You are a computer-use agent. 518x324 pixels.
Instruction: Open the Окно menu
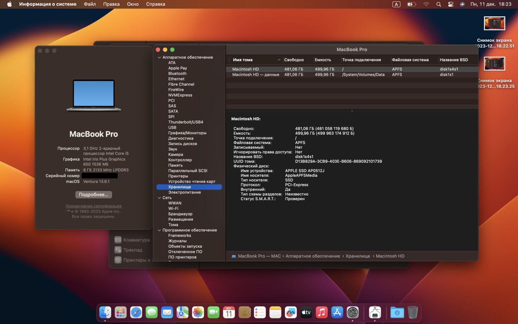coord(133,4)
